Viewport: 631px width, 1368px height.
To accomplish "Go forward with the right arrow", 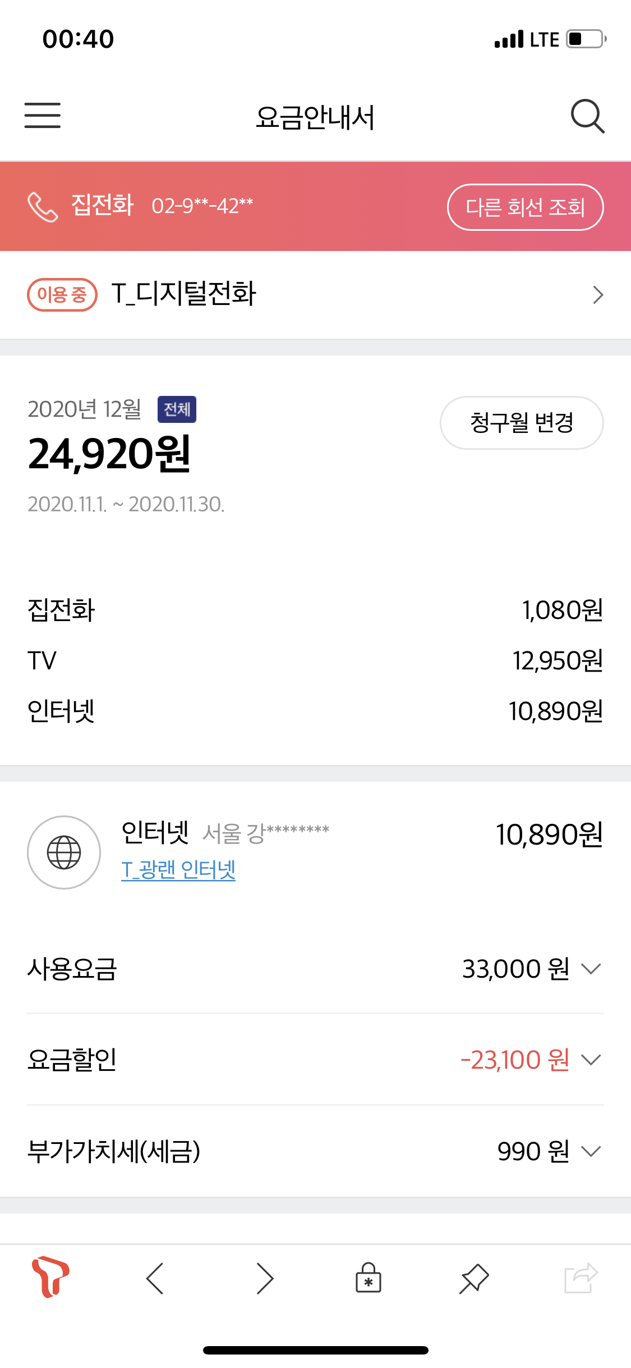I will tap(265, 1279).
